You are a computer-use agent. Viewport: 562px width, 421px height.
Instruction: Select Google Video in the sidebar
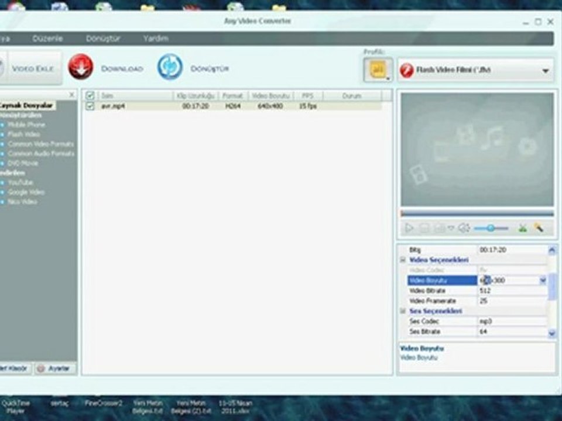(26, 192)
